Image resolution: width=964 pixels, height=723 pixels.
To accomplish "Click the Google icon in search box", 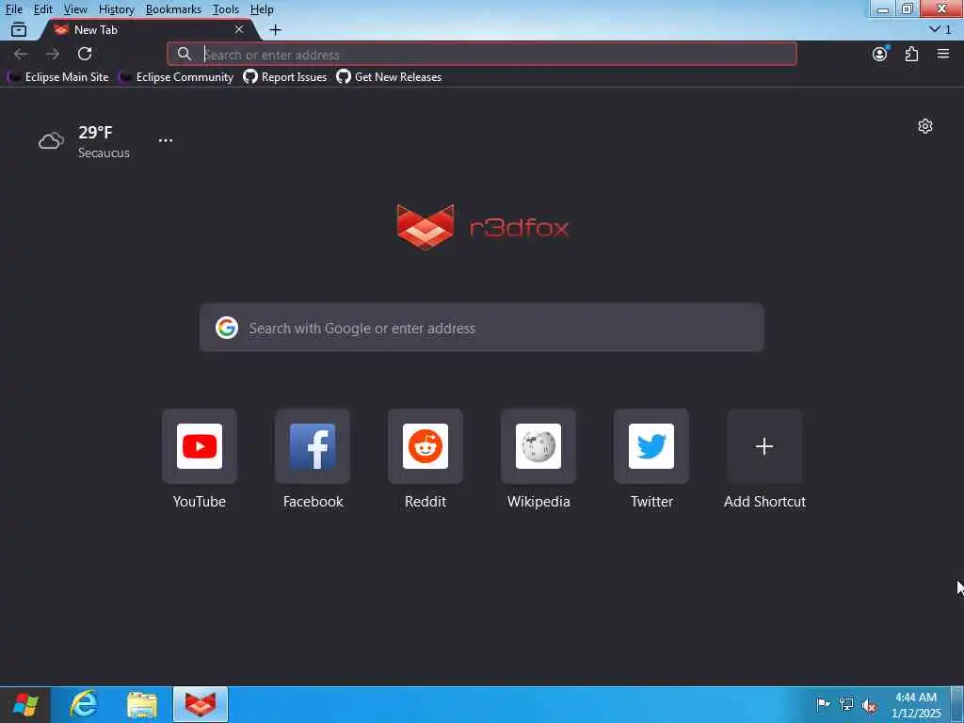I will pos(227,328).
